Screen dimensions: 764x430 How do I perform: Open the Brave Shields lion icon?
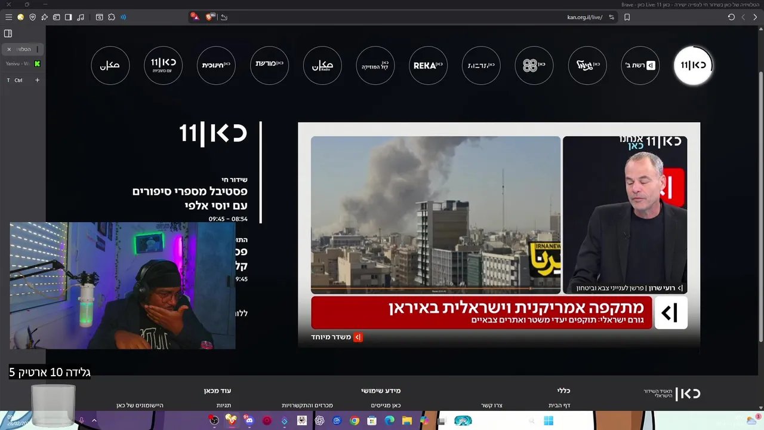(x=211, y=17)
